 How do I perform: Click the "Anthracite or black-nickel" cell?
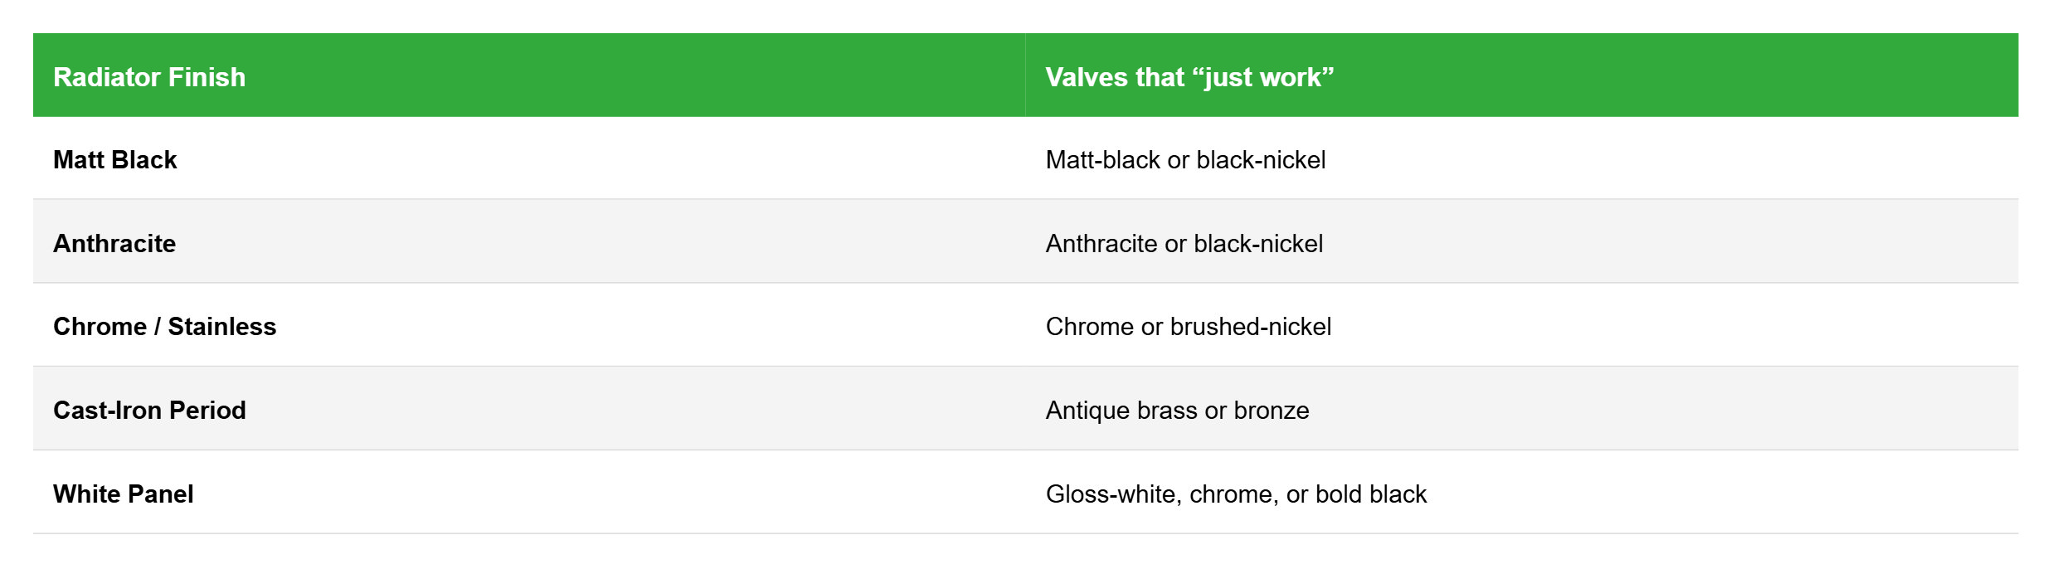coord(1184,244)
